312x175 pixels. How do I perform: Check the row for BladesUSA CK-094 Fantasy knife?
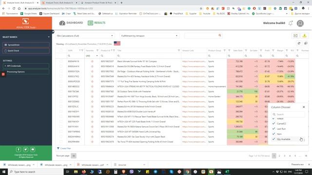click(61, 67)
